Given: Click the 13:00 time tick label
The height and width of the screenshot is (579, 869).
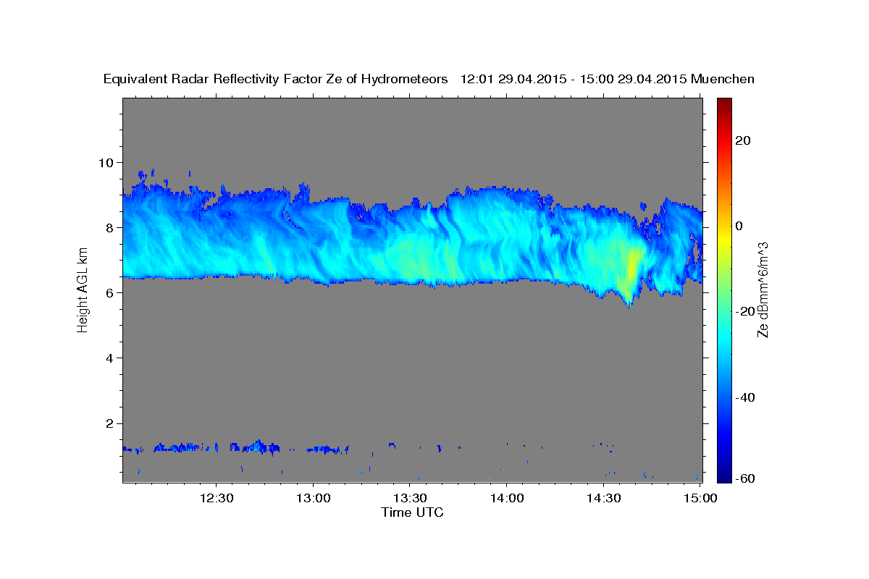Looking at the screenshot, I should point(313,498).
